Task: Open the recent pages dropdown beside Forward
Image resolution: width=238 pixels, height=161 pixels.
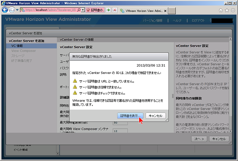Action: [17, 10]
